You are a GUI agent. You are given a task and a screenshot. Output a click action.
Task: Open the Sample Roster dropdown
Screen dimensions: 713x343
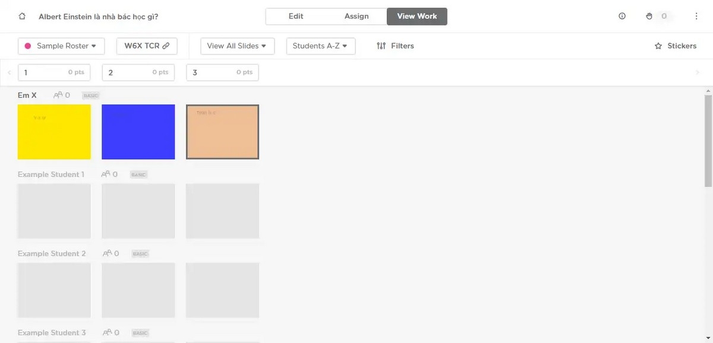61,46
